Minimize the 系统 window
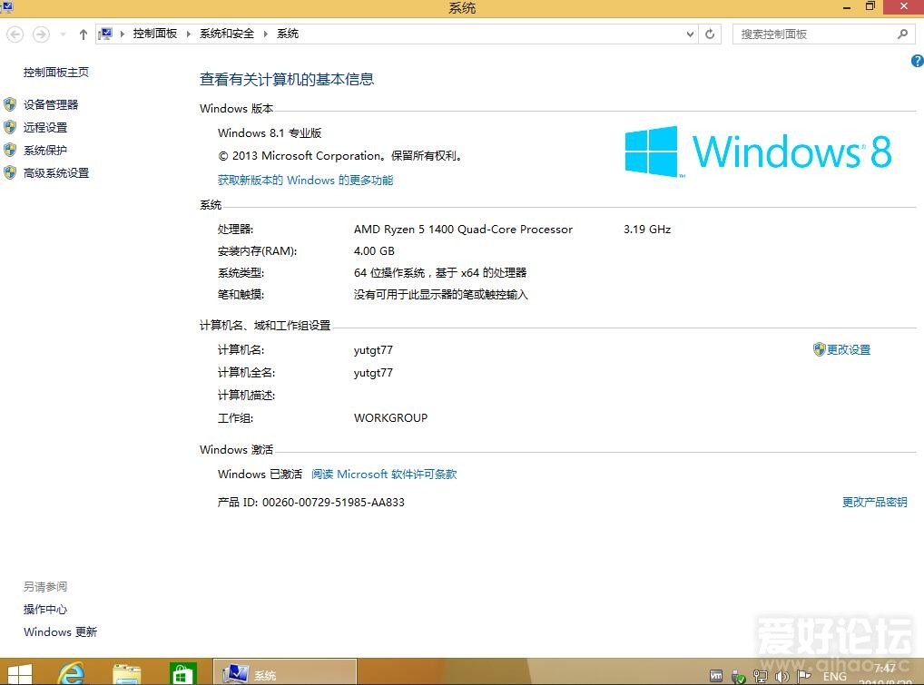This screenshot has height=685, width=924. pyautogui.click(x=847, y=7)
